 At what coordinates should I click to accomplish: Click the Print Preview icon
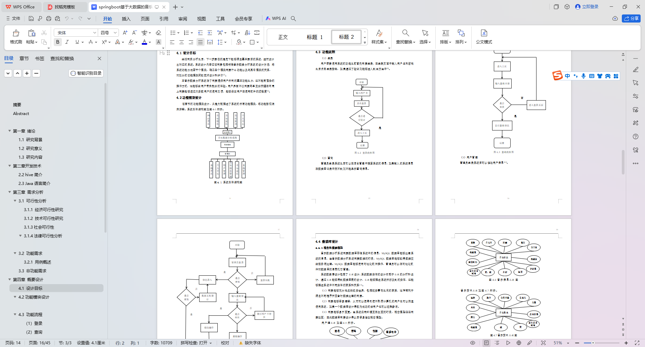(x=57, y=18)
